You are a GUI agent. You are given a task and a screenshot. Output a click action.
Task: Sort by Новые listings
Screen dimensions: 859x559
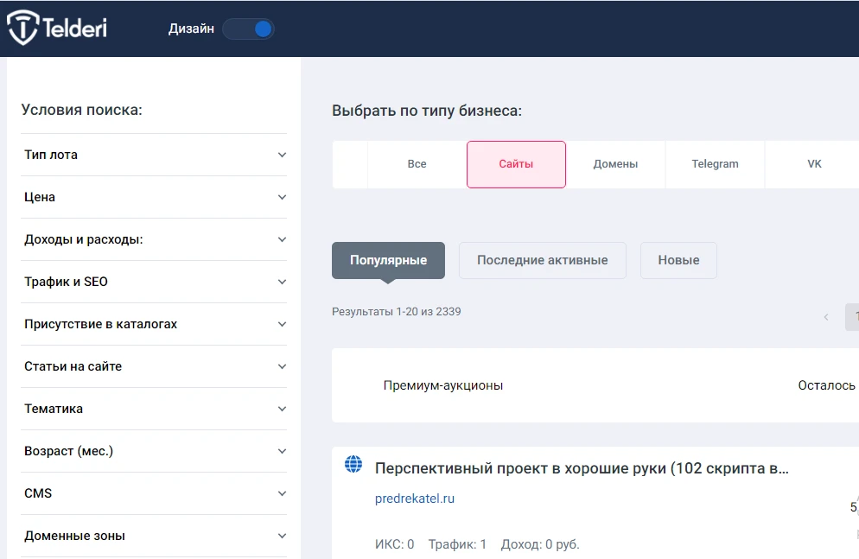pyautogui.click(x=678, y=260)
